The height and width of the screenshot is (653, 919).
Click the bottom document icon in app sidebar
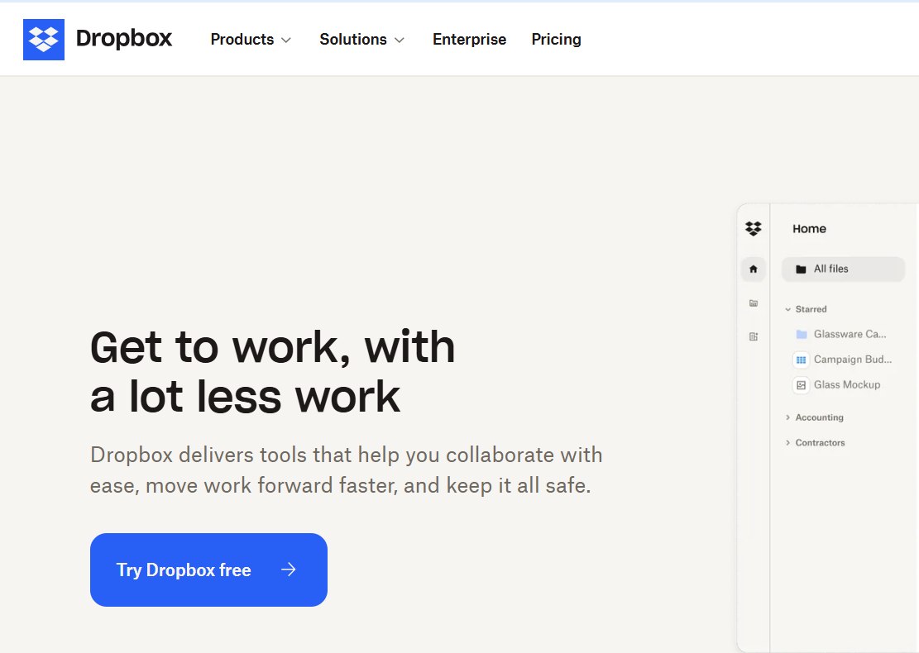tap(753, 336)
